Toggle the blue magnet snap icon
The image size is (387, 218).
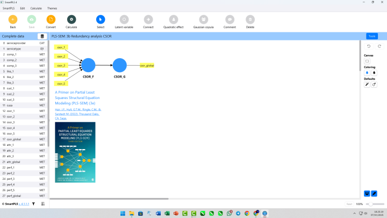tap(367, 194)
